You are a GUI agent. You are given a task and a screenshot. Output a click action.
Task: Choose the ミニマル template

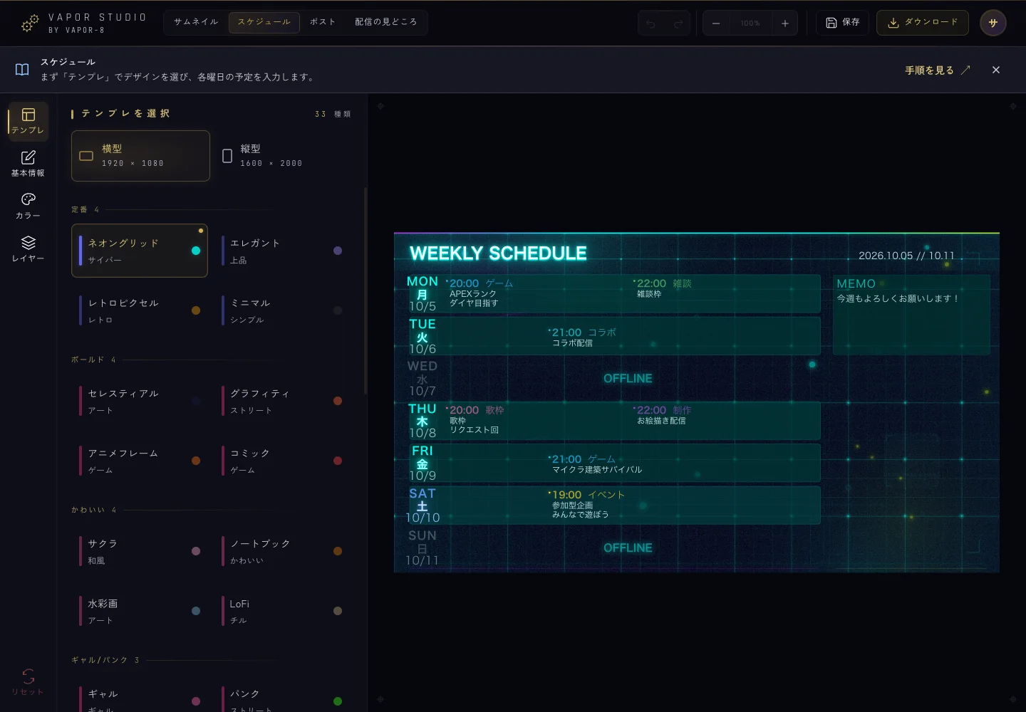click(x=282, y=310)
